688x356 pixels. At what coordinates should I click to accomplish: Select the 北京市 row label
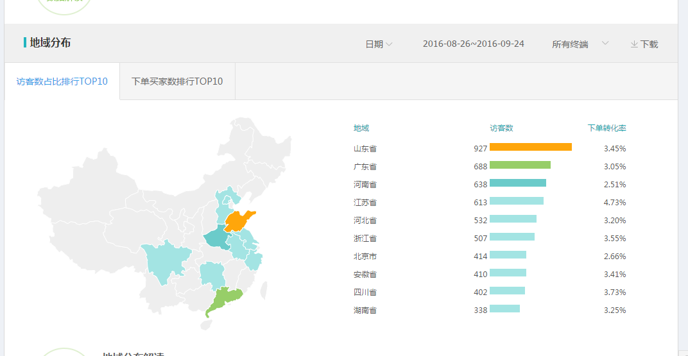(365, 257)
